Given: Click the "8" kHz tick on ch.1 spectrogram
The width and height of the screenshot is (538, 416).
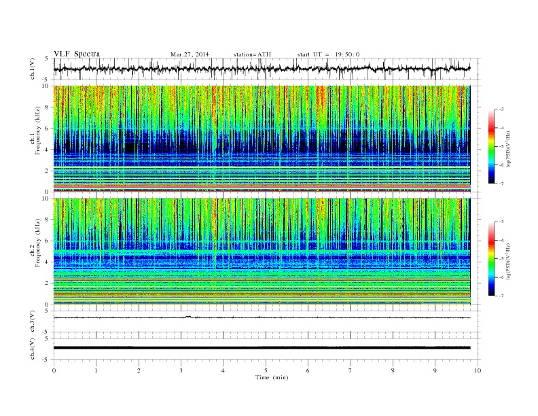Looking at the screenshot, I should click(47, 107).
